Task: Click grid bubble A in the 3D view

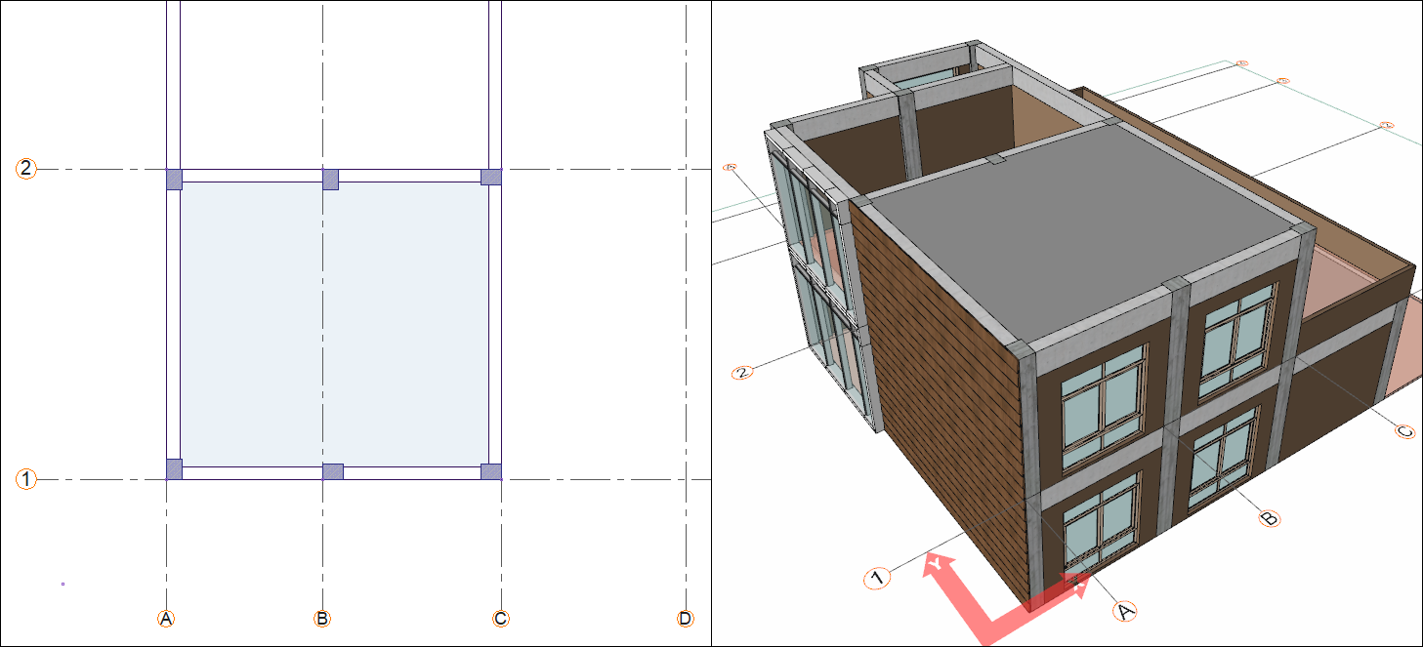Action: (1125, 611)
